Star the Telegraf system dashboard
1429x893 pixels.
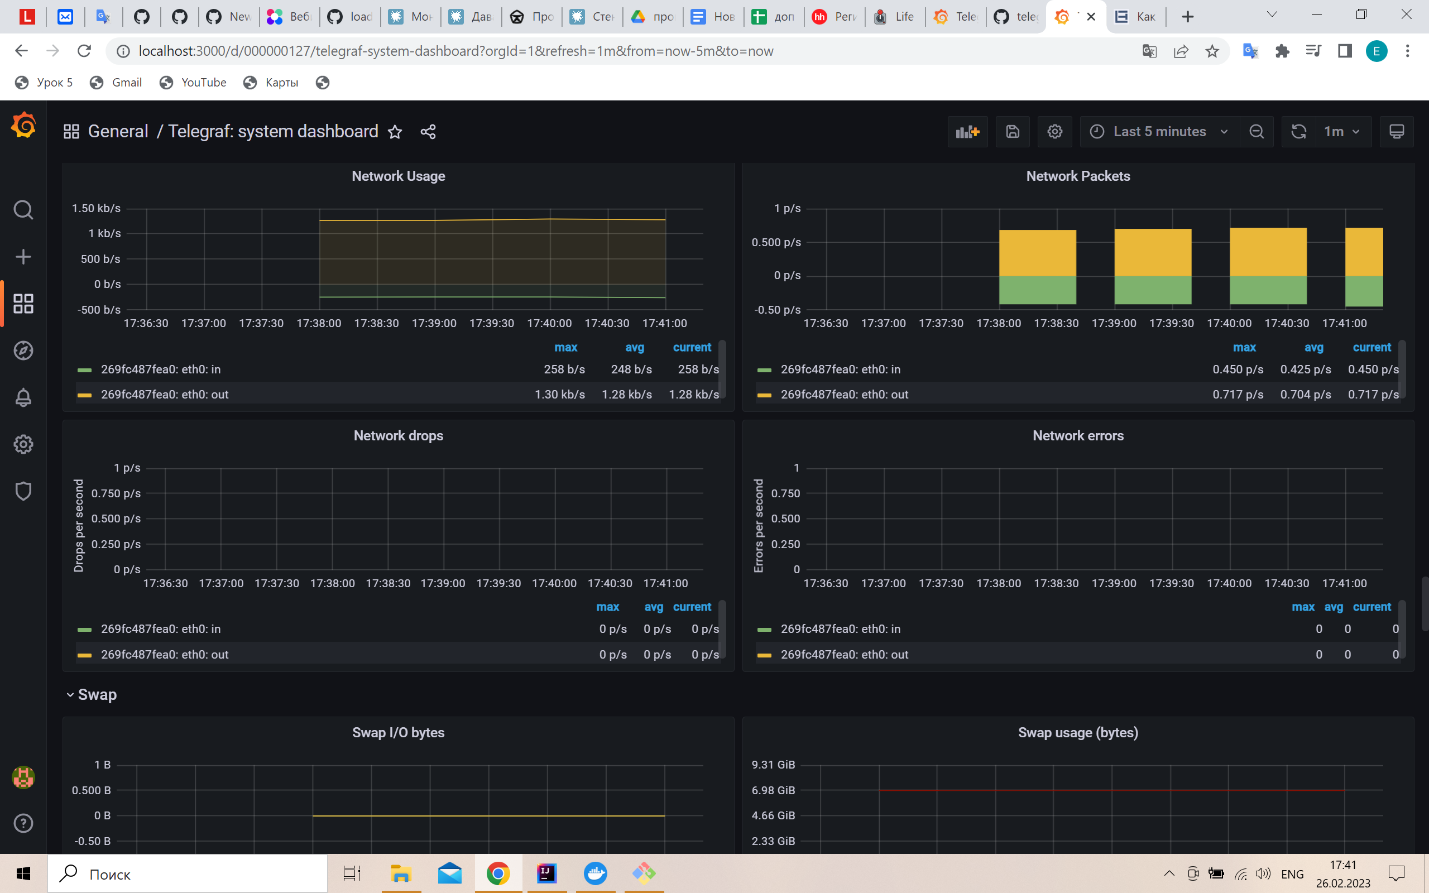[395, 131]
